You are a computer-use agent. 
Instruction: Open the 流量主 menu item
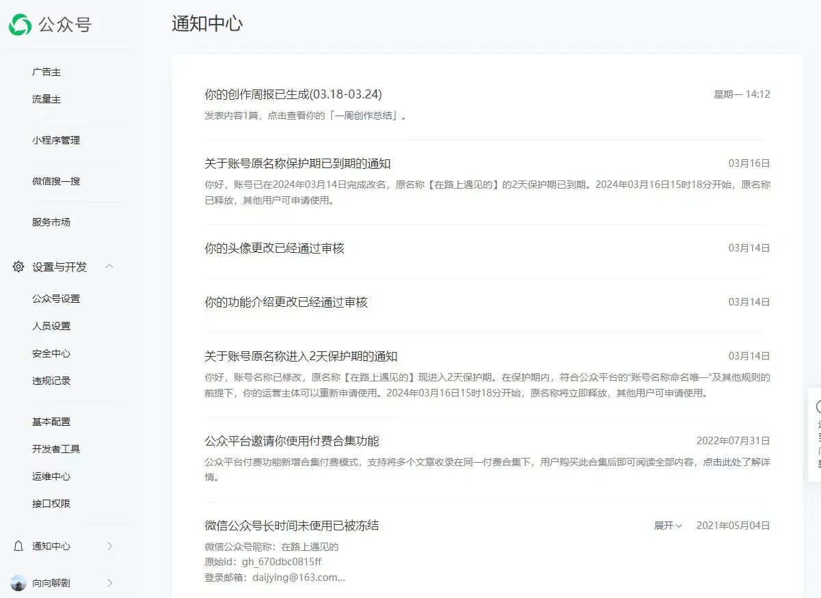pos(46,99)
